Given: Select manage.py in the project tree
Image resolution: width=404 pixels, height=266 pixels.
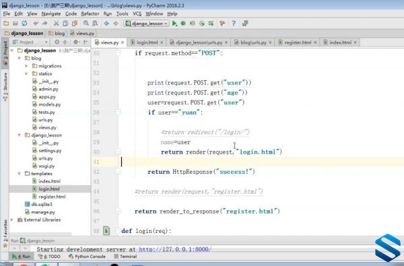Looking at the screenshot, I should point(43,212).
